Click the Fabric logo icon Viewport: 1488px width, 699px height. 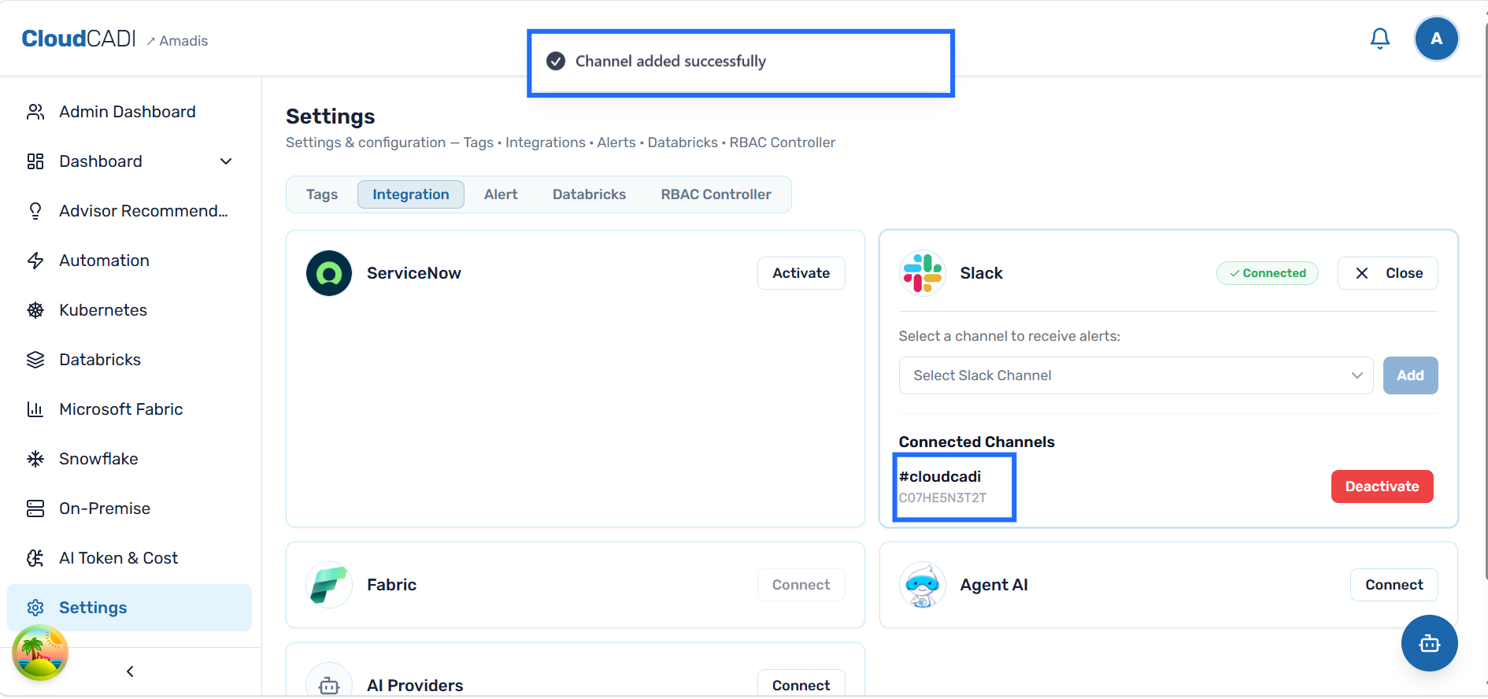point(329,585)
